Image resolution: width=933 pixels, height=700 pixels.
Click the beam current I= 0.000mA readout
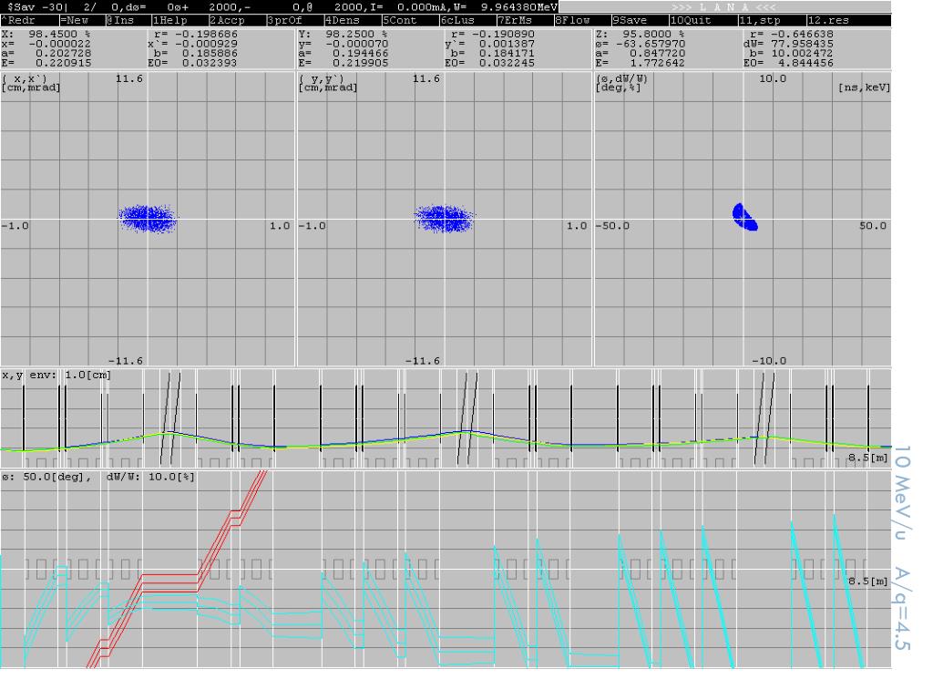415,7
